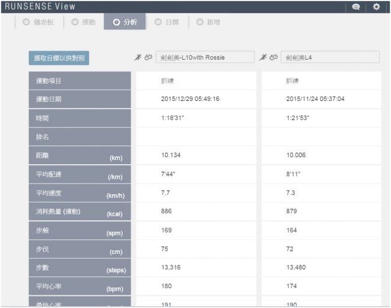Click the clock icon on 目標 tab
Screen dimensions: 391x308
(158, 22)
